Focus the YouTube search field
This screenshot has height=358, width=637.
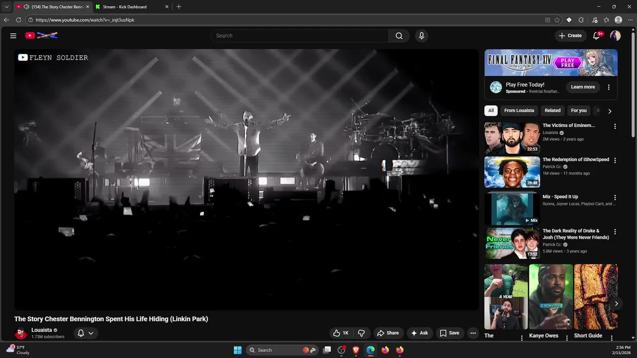[300, 36]
